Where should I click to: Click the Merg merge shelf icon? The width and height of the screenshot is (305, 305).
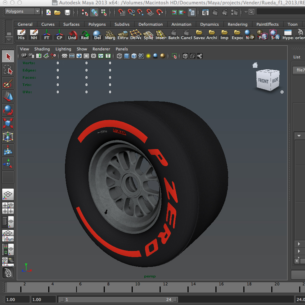click(x=110, y=35)
